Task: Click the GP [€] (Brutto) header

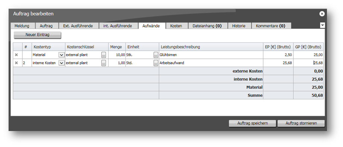Action: pyautogui.click(x=308, y=47)
